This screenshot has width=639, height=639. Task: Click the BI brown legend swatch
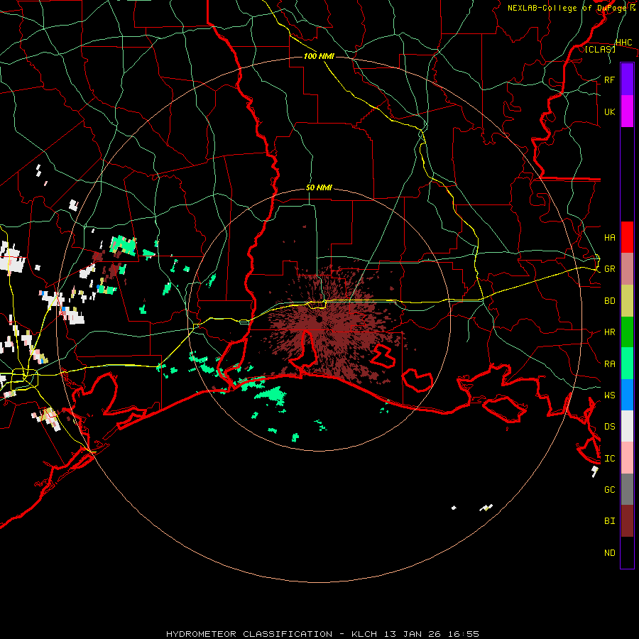[x=627, y=521]
